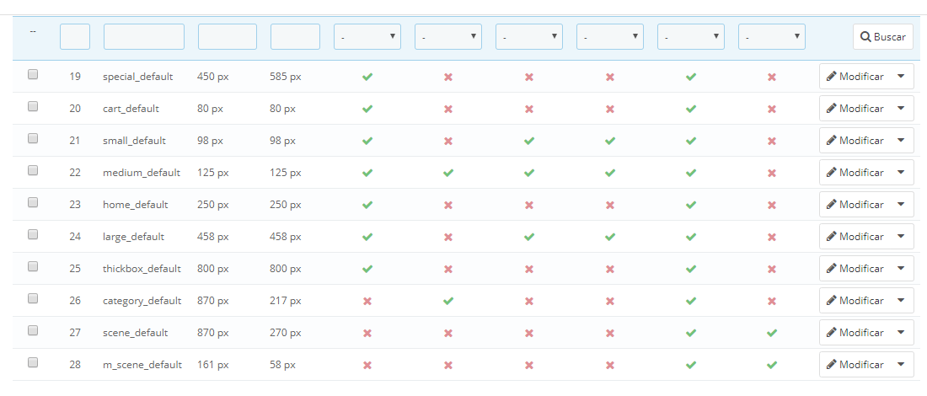Viewport: 927px width, 396px height.
Task: Toggle red cross in first status column for category_default
Action: point(367,301)
